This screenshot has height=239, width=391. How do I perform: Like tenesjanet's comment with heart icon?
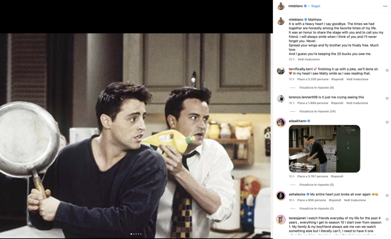click(387, 219)
